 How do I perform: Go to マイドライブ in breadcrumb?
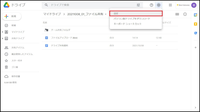(x=52, y=14)
